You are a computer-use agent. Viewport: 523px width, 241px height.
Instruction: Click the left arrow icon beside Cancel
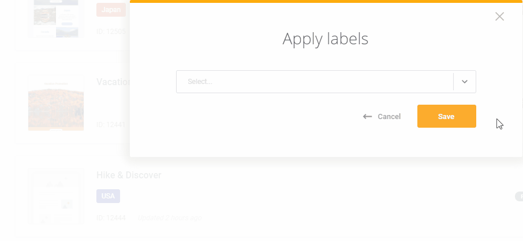[x=367, y=117]
